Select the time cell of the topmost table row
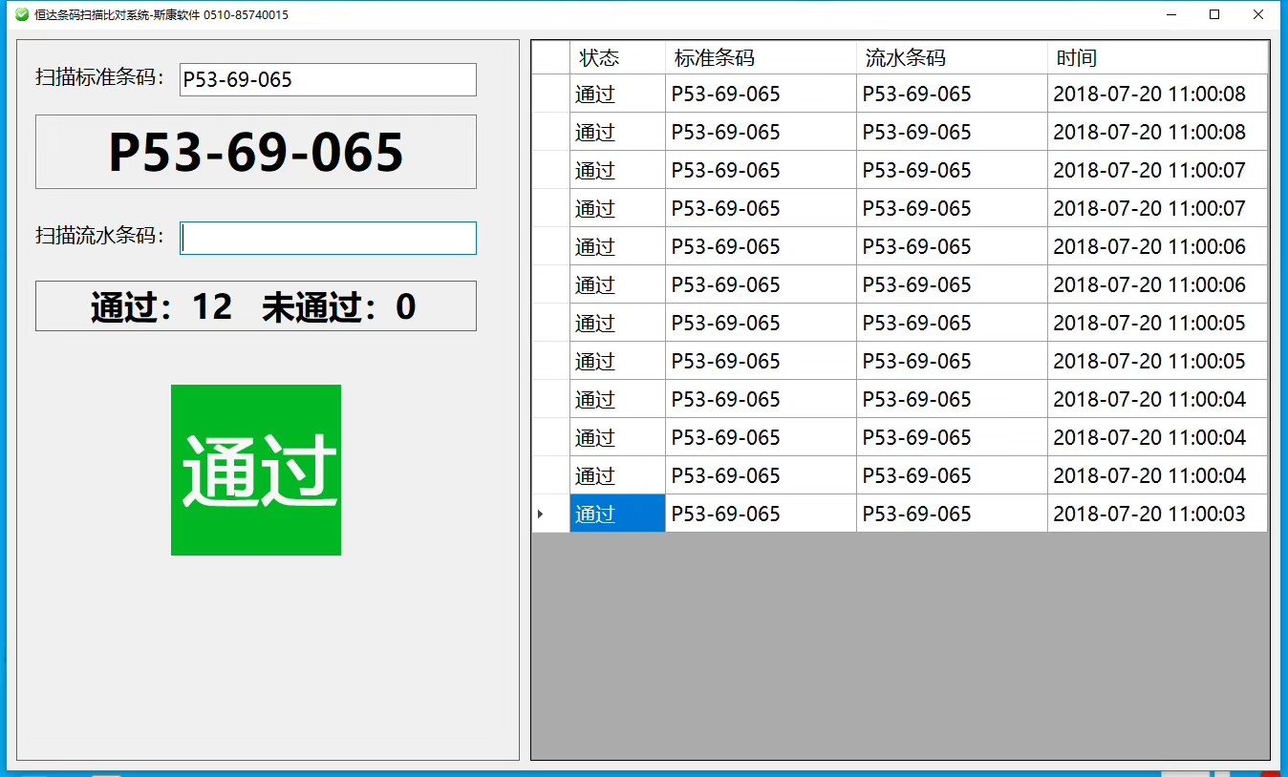This screenshot has height=777, width=1288. (x=1157, y=94)
